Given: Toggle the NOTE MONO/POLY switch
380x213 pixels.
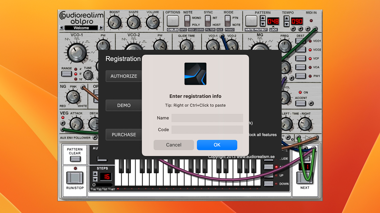Looking at the screenshot, I should click(x=187, y=21).
